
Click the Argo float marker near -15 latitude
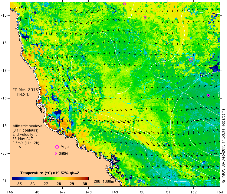[x=145, y=17]
